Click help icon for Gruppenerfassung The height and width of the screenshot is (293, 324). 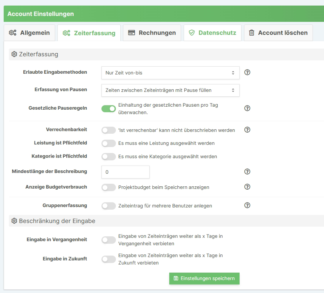click(248, 205)
